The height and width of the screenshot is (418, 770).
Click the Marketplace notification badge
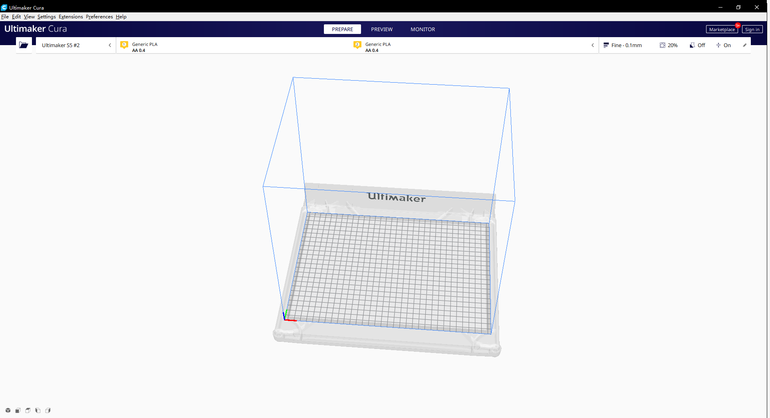tap(738, 26)
